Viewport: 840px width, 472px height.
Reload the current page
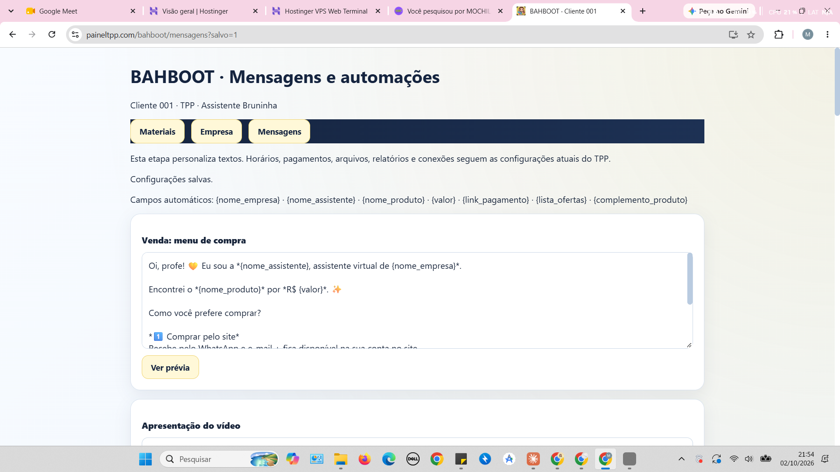52,35
